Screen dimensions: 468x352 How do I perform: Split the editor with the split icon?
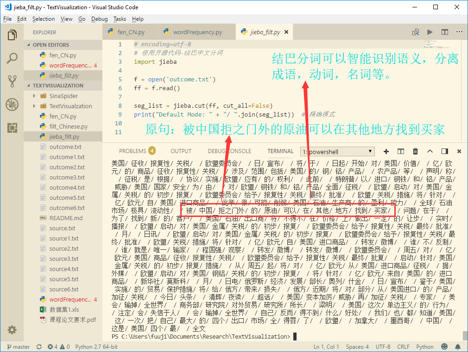tap(445, 32)
